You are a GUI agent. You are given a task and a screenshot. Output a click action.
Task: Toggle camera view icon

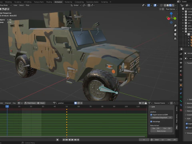(175, 34)
